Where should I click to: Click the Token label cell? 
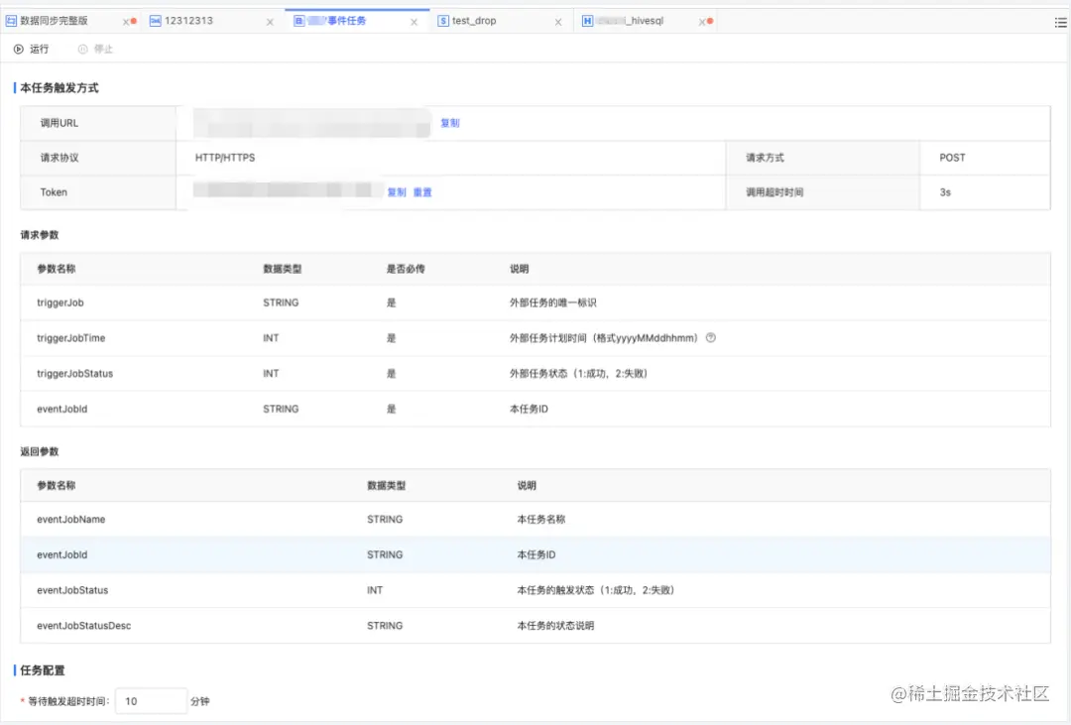pyautogui.click(x=98, y=192)
